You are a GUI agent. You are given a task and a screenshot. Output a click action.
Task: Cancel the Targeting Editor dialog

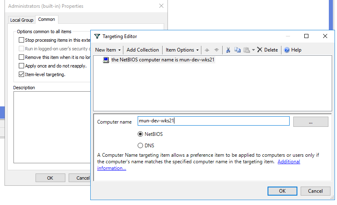coord(315,191)
